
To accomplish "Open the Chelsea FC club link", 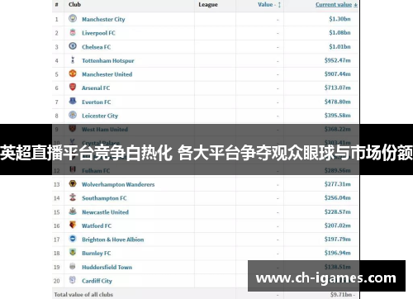I will (96, 47).
